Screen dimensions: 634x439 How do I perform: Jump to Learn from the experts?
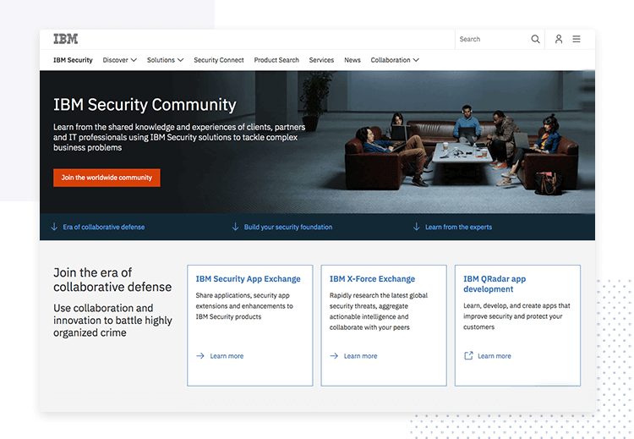point(458,227)
